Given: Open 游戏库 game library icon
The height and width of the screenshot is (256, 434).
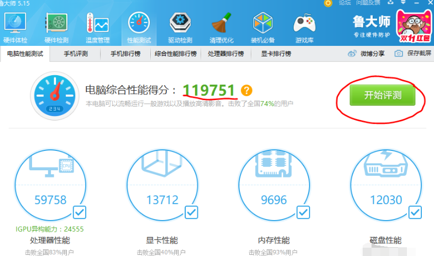Looking at the screenshot, I should [304, 27].
